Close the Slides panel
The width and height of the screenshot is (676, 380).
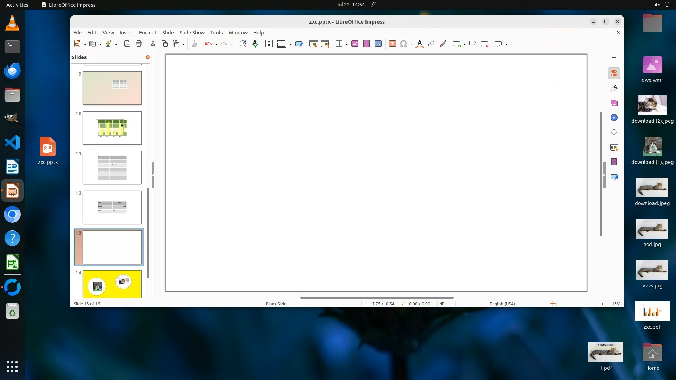point(148,57)
